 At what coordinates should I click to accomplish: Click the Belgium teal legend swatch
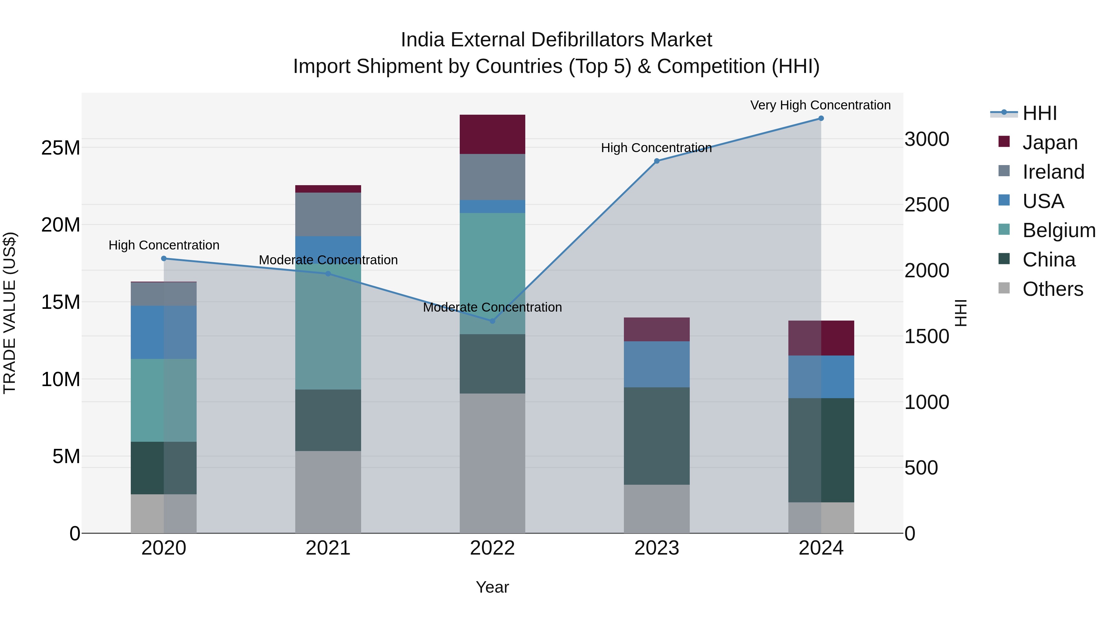[x=1004, y=229]
